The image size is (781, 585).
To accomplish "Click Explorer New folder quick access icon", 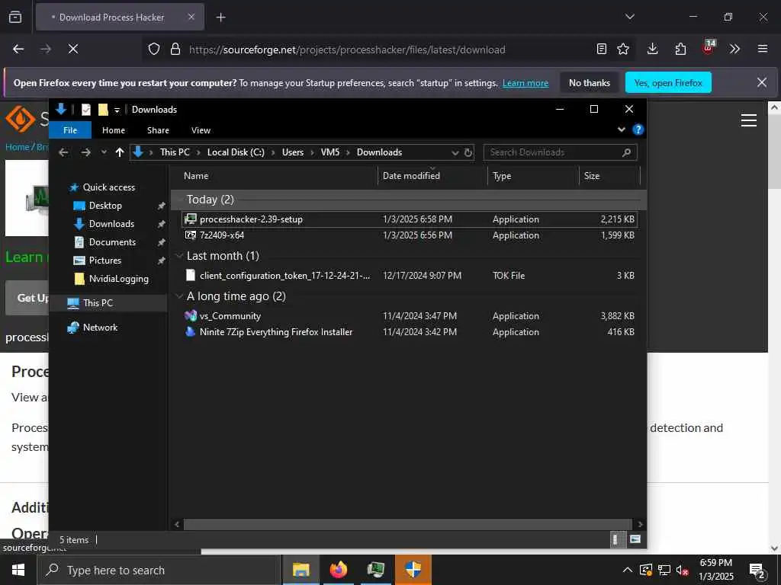I will [x=103, y=110].
